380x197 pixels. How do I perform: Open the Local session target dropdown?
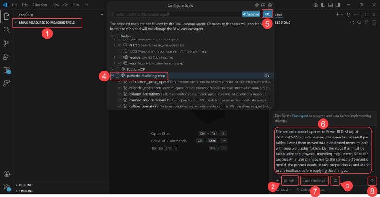(x=284, y=190)
